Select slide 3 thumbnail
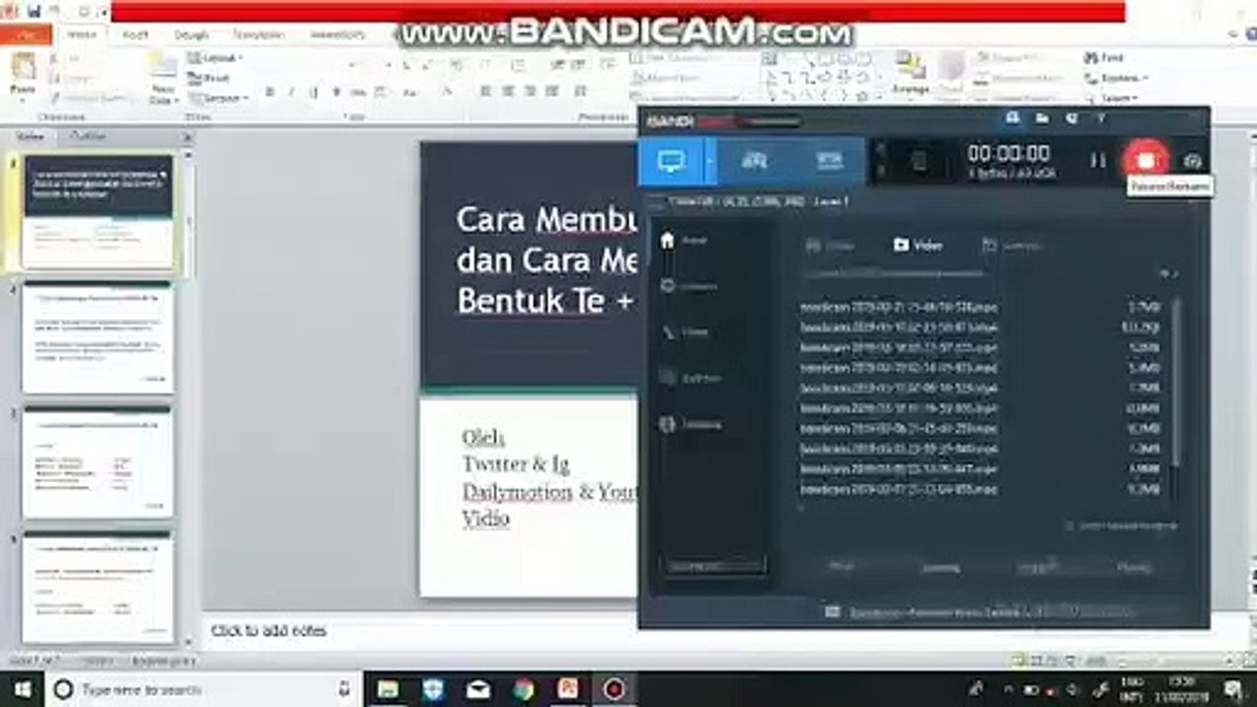1257x707 pixels. tap(98, 462)
